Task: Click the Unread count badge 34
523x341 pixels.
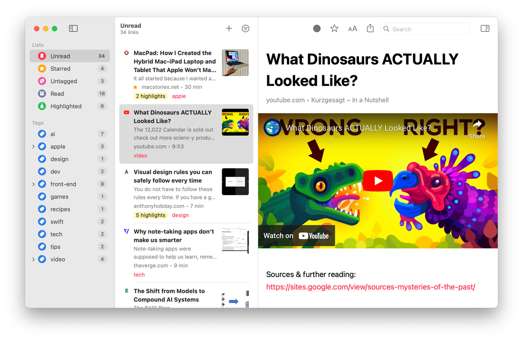Action: tap(101, 56)
